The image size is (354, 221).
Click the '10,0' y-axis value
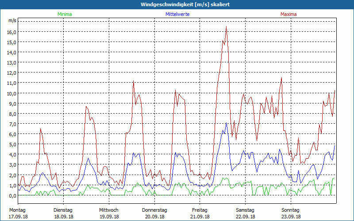pos(12,93)
